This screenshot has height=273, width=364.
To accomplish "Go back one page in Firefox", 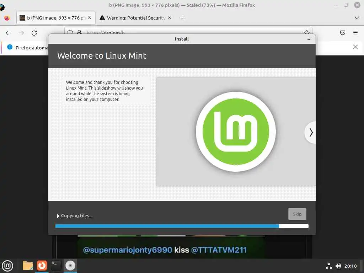I will click(x=9, y=33).
